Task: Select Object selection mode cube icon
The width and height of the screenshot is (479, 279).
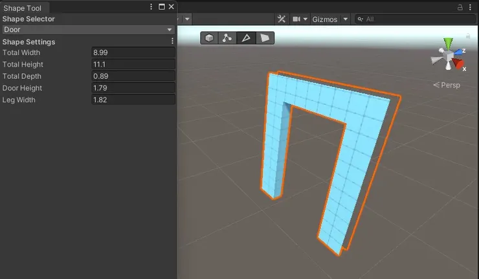Action: click(x=209, y=38)
